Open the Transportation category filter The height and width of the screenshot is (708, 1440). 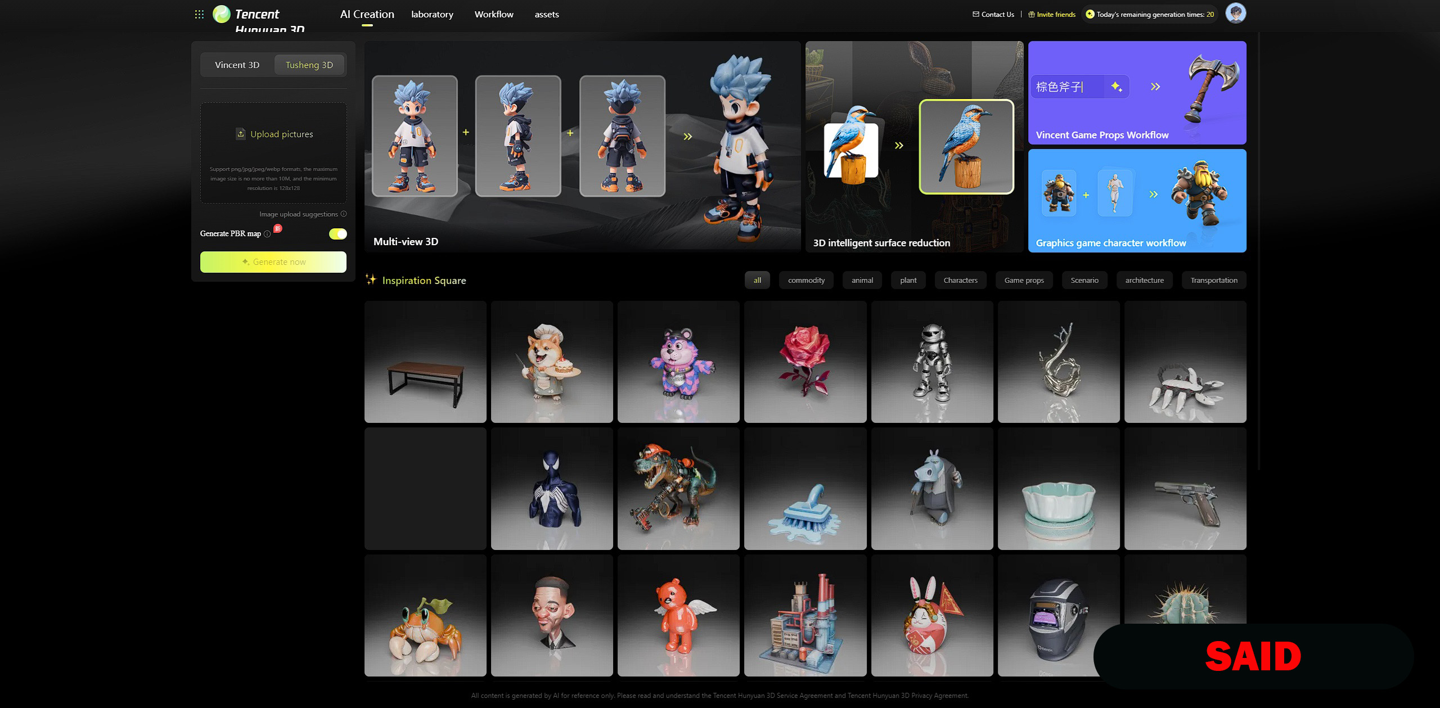pyautogui.click(x=1213, y=280)
